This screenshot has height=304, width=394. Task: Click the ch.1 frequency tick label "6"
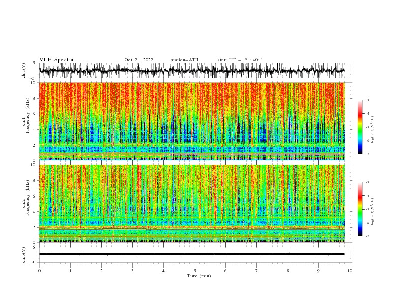tap(35, 114)
